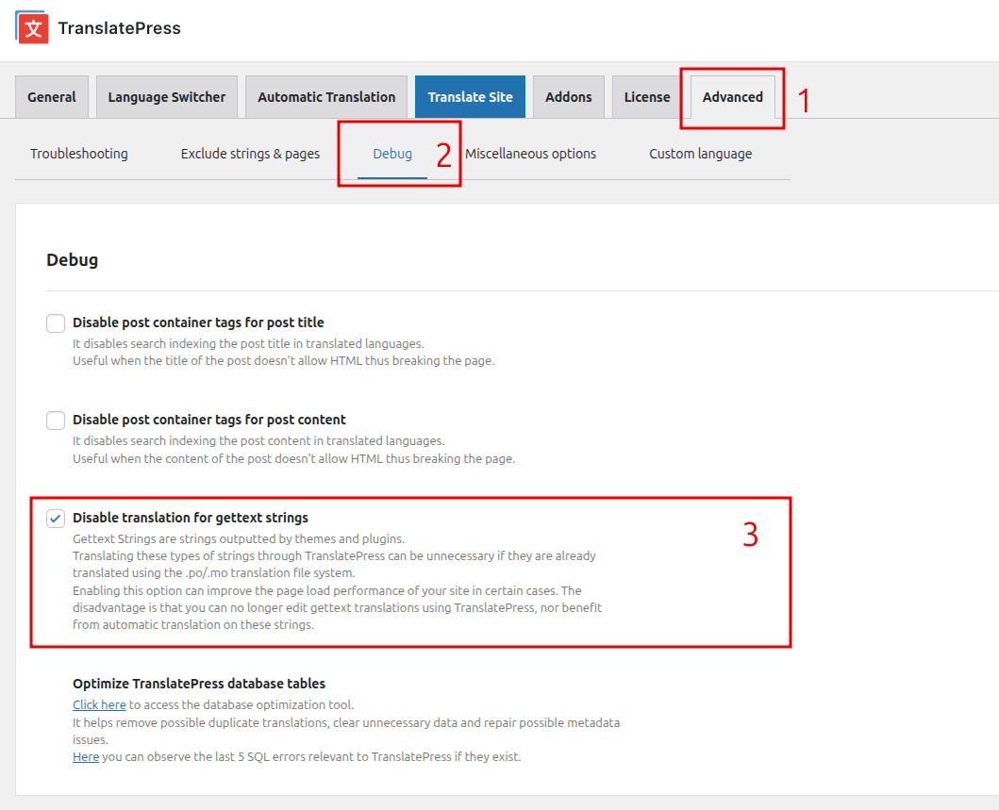The image size is (999, 810).
Task: Click the TranslatePress logo icon
Action: [x=32, y=27]
